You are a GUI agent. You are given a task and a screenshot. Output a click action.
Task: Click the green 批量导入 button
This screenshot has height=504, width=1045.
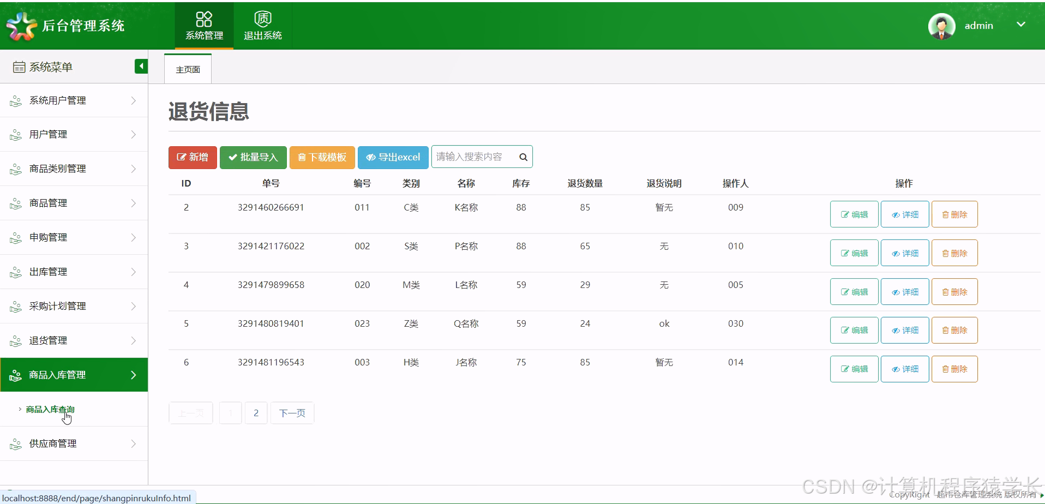253,157
